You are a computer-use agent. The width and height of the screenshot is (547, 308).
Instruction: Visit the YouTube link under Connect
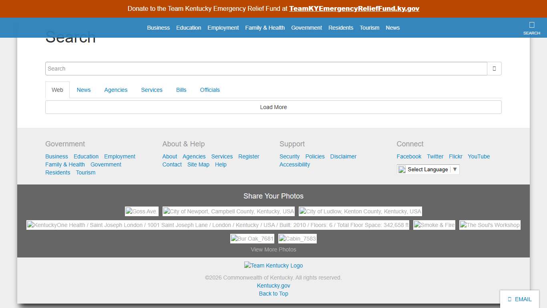[x=479, y=156]
